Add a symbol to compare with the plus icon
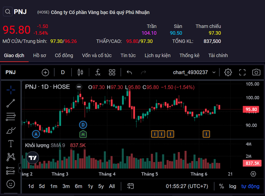Image resolution: width=265 pixels, height=196 pixels. click(46, 72)
